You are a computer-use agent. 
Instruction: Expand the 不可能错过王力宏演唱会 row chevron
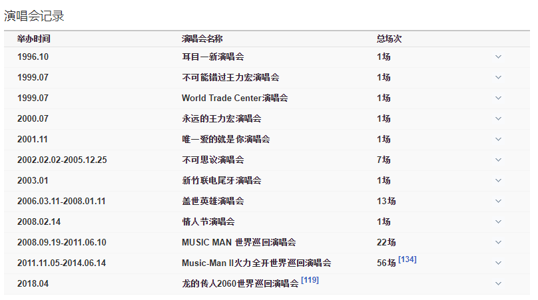tap(498, 77)
